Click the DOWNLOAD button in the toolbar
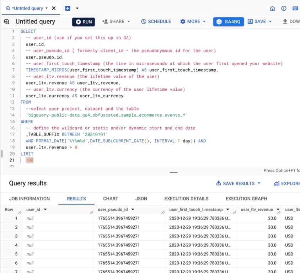Screen dimensions: 300x273 click(291, 21)
